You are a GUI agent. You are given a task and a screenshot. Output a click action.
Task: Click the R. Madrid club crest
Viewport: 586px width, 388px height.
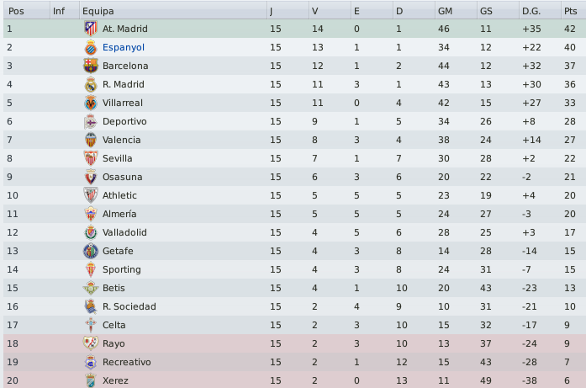click(91, 84)
